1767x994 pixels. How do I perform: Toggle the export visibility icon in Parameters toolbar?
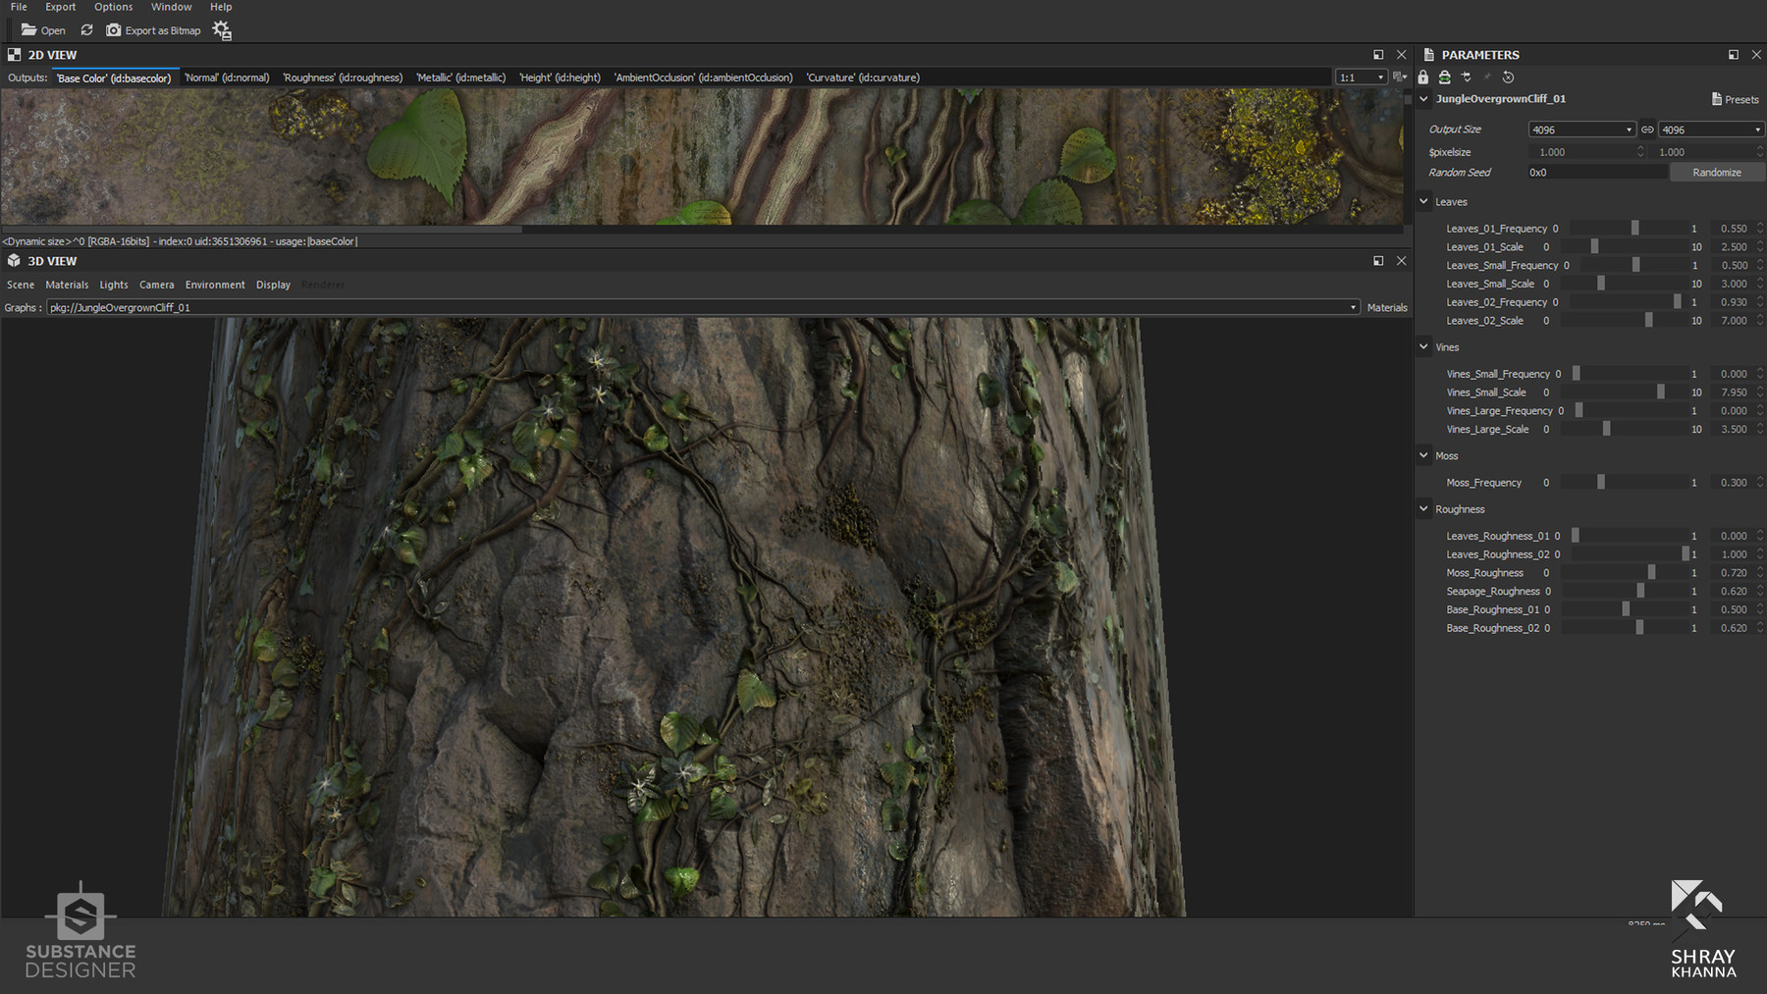coord(1444,77)
